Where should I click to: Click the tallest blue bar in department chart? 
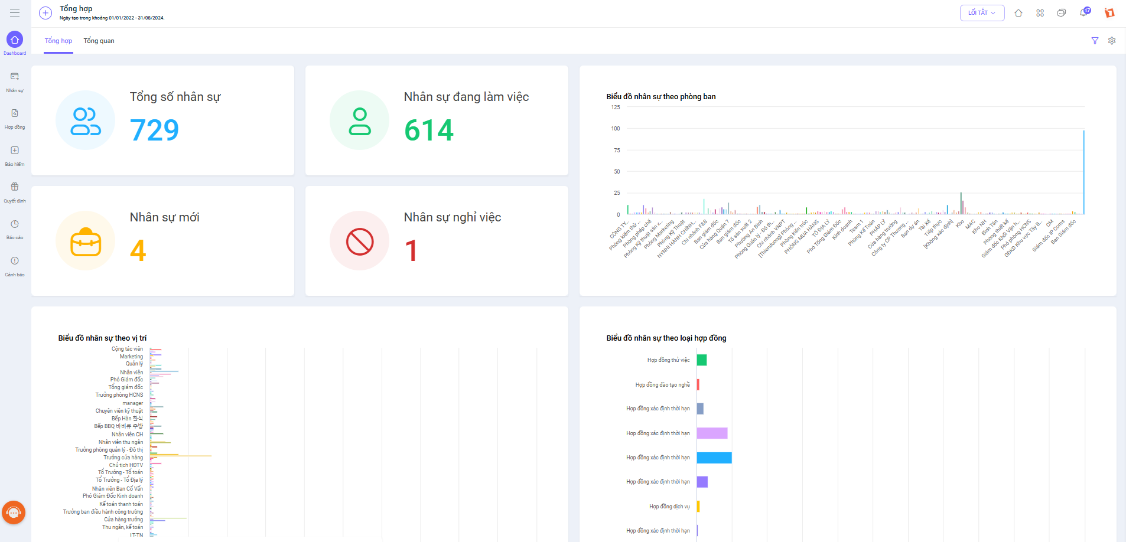(1083, 172)
